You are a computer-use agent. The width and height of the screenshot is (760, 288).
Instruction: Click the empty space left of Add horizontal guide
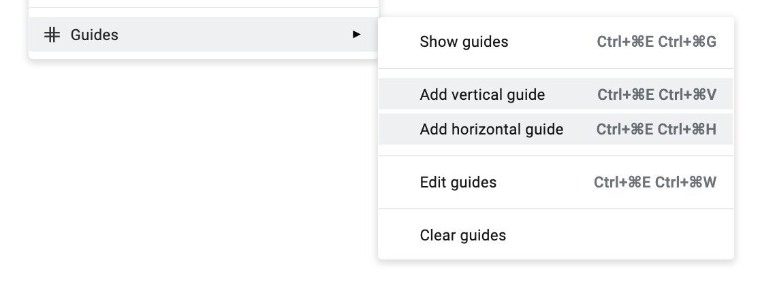pos(399,129)
